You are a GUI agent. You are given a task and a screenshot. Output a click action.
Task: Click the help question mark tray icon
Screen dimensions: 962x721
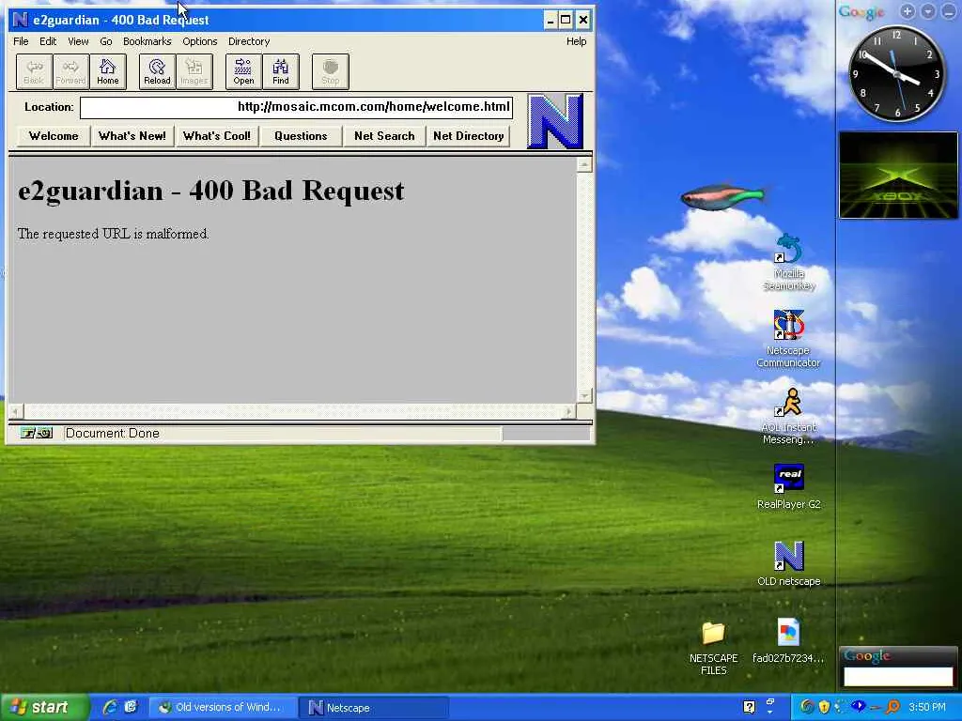pyautogui.click(x=749, y=707)
